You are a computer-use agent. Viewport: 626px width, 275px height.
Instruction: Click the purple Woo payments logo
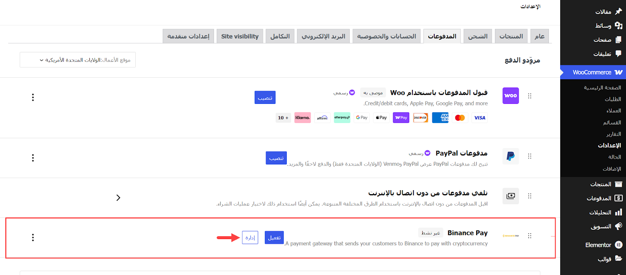[511, 96]
